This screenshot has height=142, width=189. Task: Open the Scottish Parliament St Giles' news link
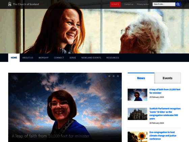[x=165, y=114]
